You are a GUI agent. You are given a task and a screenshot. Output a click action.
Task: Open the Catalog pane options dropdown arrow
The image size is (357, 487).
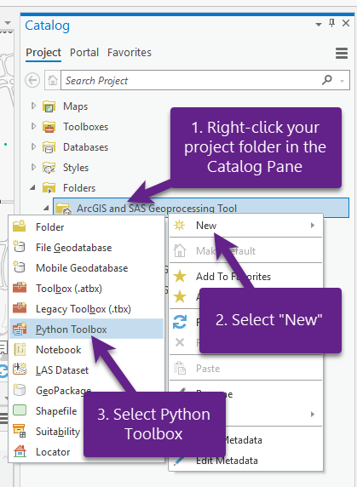click(x=319, y=24)
